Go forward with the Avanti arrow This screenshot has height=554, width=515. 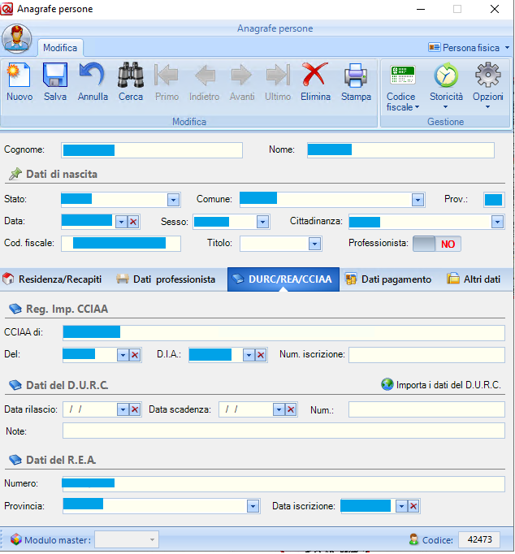[x=241, y=75]
